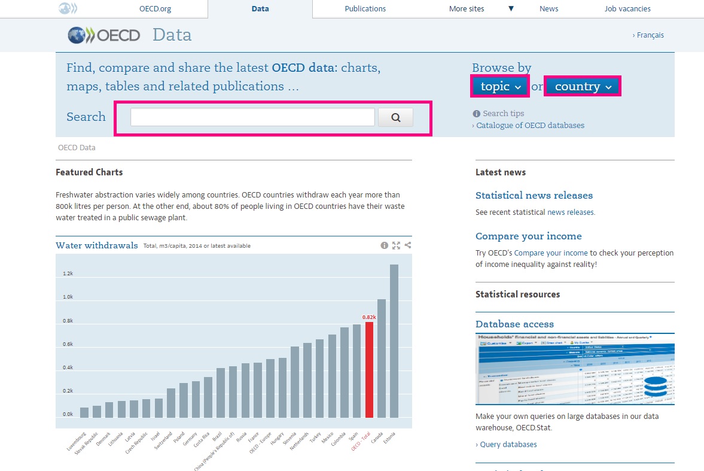Viewport: 704px width, 471px height.
Task: Click the Featured Charts heading
Action: tap(89, 172)
